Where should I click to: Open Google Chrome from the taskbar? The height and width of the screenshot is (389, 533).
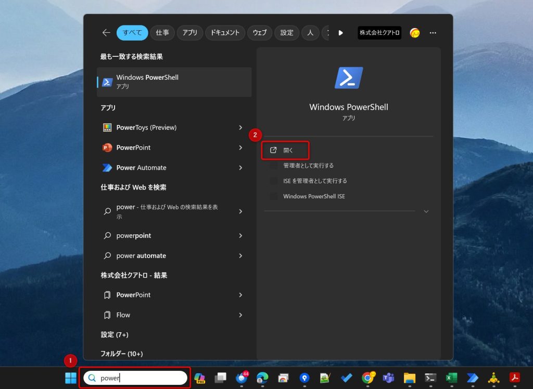click(x=367, y=378)
